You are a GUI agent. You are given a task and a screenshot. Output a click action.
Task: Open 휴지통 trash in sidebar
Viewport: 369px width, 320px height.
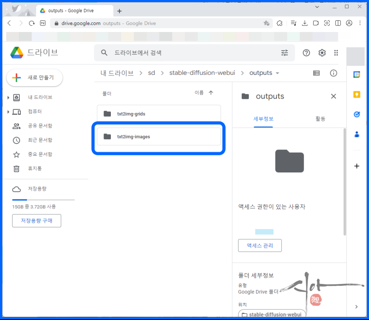pyautogui.click(x=35, y=169)
